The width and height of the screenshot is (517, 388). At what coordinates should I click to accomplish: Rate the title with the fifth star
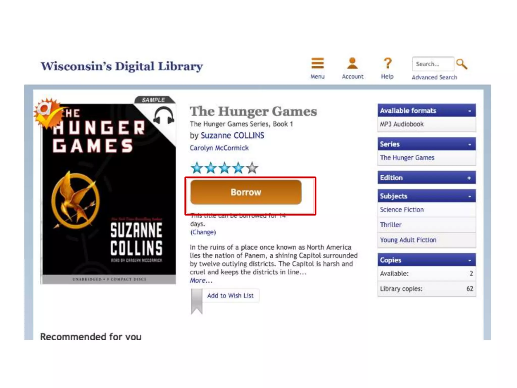pos(252,168)
